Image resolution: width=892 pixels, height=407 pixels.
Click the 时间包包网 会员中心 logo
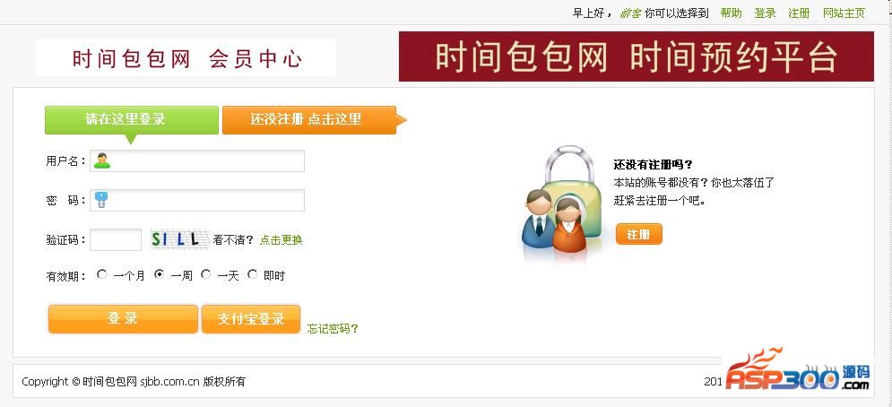[186, 57]
